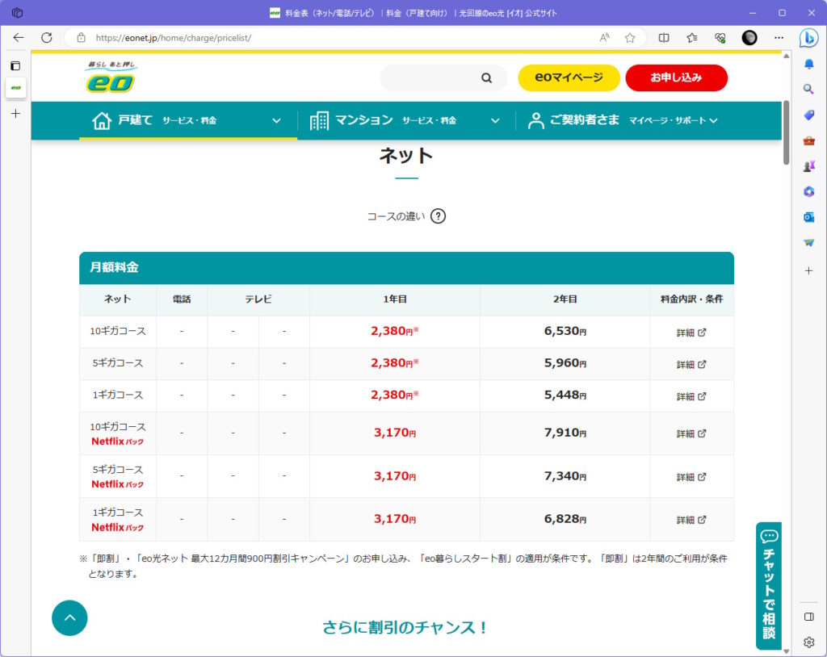The height and width of the screenshot is (657, 827).
Task: Open split screen view
Action: (664, 38)
